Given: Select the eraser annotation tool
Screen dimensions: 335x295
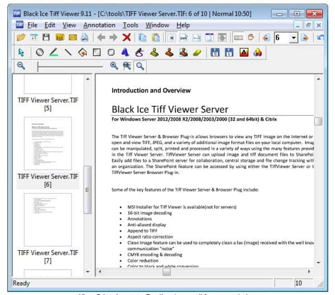Looking at the screenshot, I should pyautogui.click(x=197, y=53).
